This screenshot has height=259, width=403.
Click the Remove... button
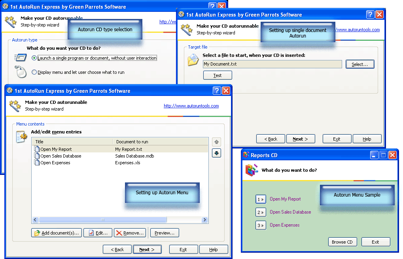(x=130, y=233)
